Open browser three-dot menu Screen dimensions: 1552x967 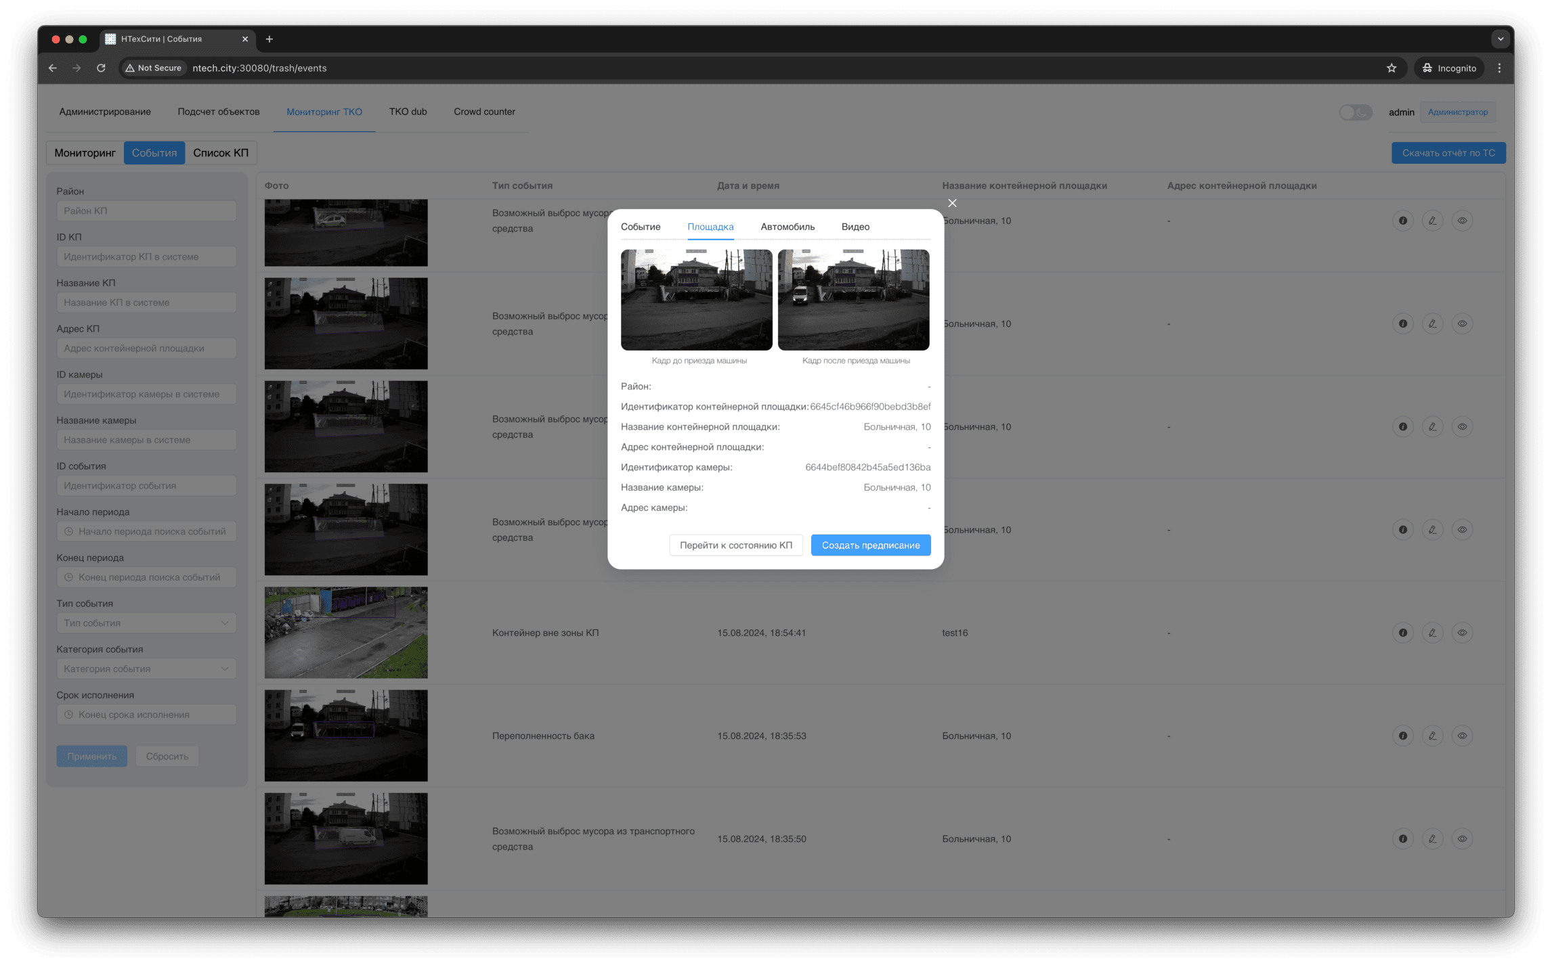click(x=1499, y=68)
